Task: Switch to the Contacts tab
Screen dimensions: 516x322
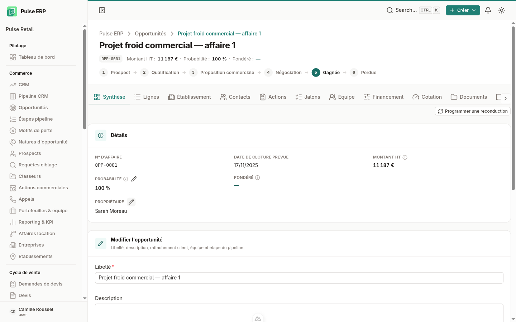Action: click(x=235, y=97)
